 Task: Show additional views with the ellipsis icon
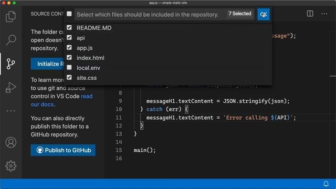[x=10, y=111]
